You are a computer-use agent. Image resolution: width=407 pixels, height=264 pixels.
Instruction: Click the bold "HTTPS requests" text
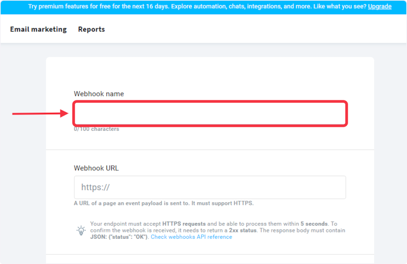pos(184,224)
